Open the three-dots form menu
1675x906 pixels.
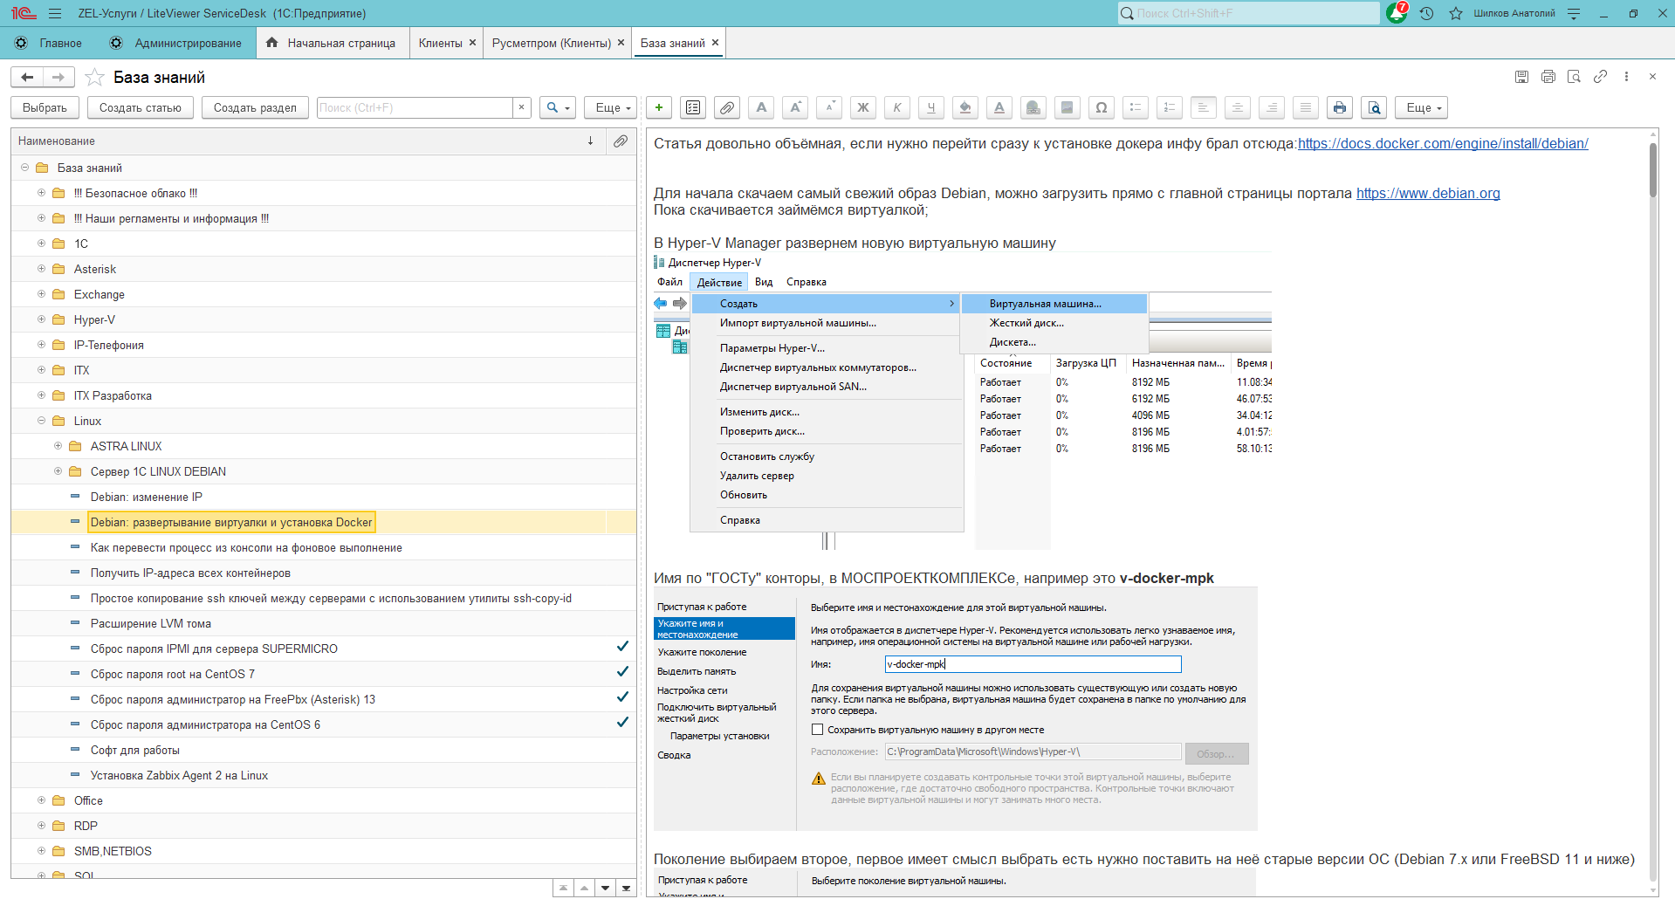point(1626,77)
